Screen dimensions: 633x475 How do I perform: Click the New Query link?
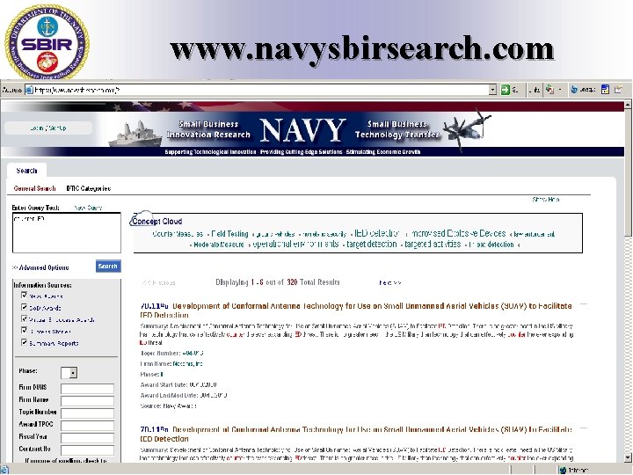(x=89, y=208)
